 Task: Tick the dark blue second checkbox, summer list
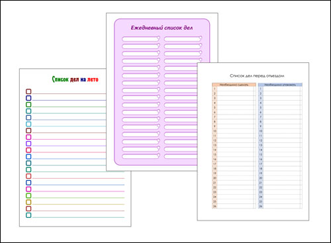[28, 98]
